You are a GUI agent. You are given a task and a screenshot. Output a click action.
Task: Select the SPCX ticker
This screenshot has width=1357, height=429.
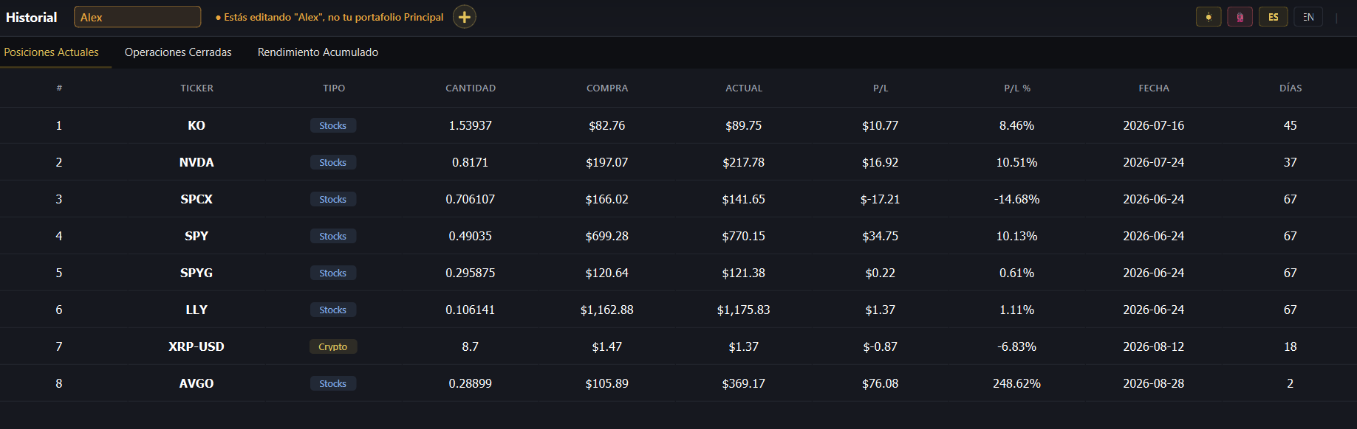pos(196,199)
